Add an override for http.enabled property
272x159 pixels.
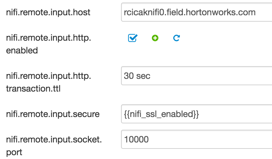pyautogui.click(x=155, y=38)
